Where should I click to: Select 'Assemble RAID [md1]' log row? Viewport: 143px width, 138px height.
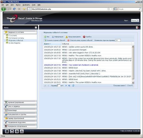click(x=87, y=74)
